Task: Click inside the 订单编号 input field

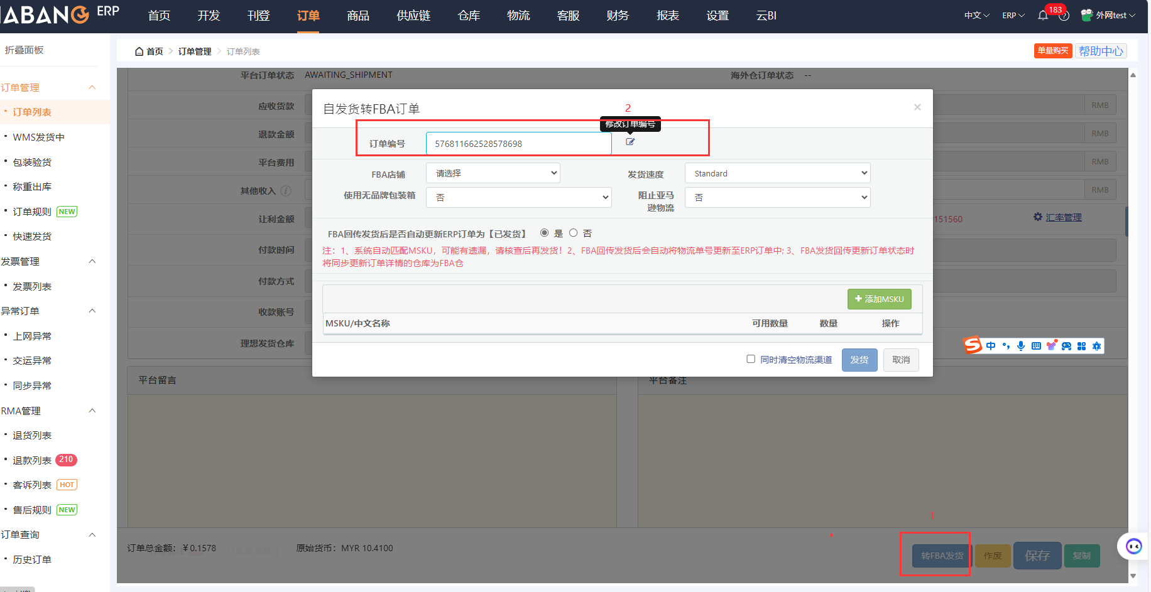Action: click(518, 143)
